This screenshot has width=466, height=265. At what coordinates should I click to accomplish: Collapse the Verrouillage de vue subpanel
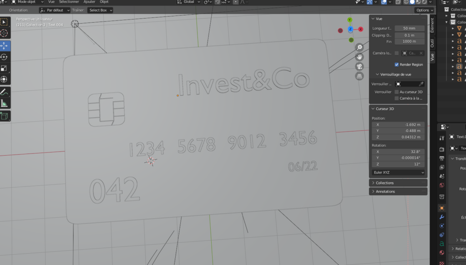coord(377,74)
